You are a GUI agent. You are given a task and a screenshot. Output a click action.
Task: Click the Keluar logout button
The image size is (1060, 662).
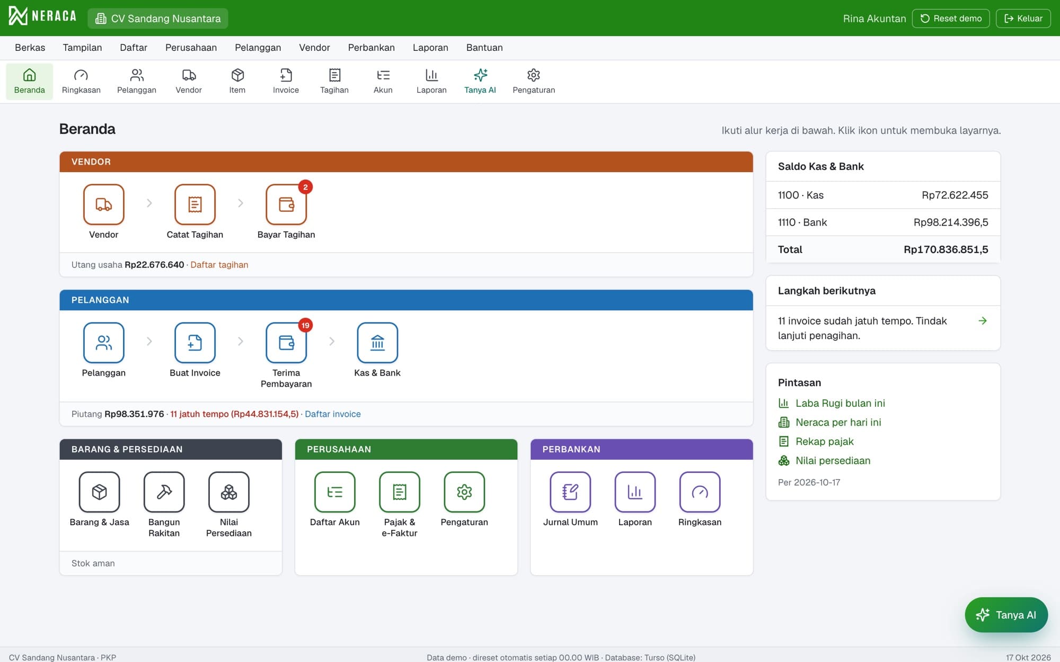(x=1023, y=19)
